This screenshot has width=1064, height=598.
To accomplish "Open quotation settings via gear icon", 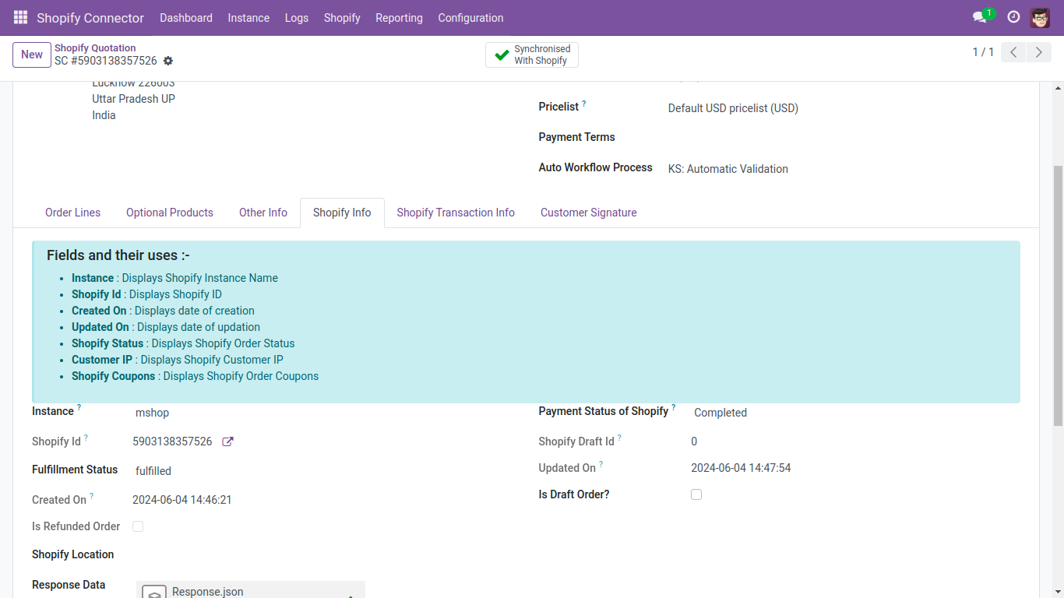I will click(x=167, y=61).
